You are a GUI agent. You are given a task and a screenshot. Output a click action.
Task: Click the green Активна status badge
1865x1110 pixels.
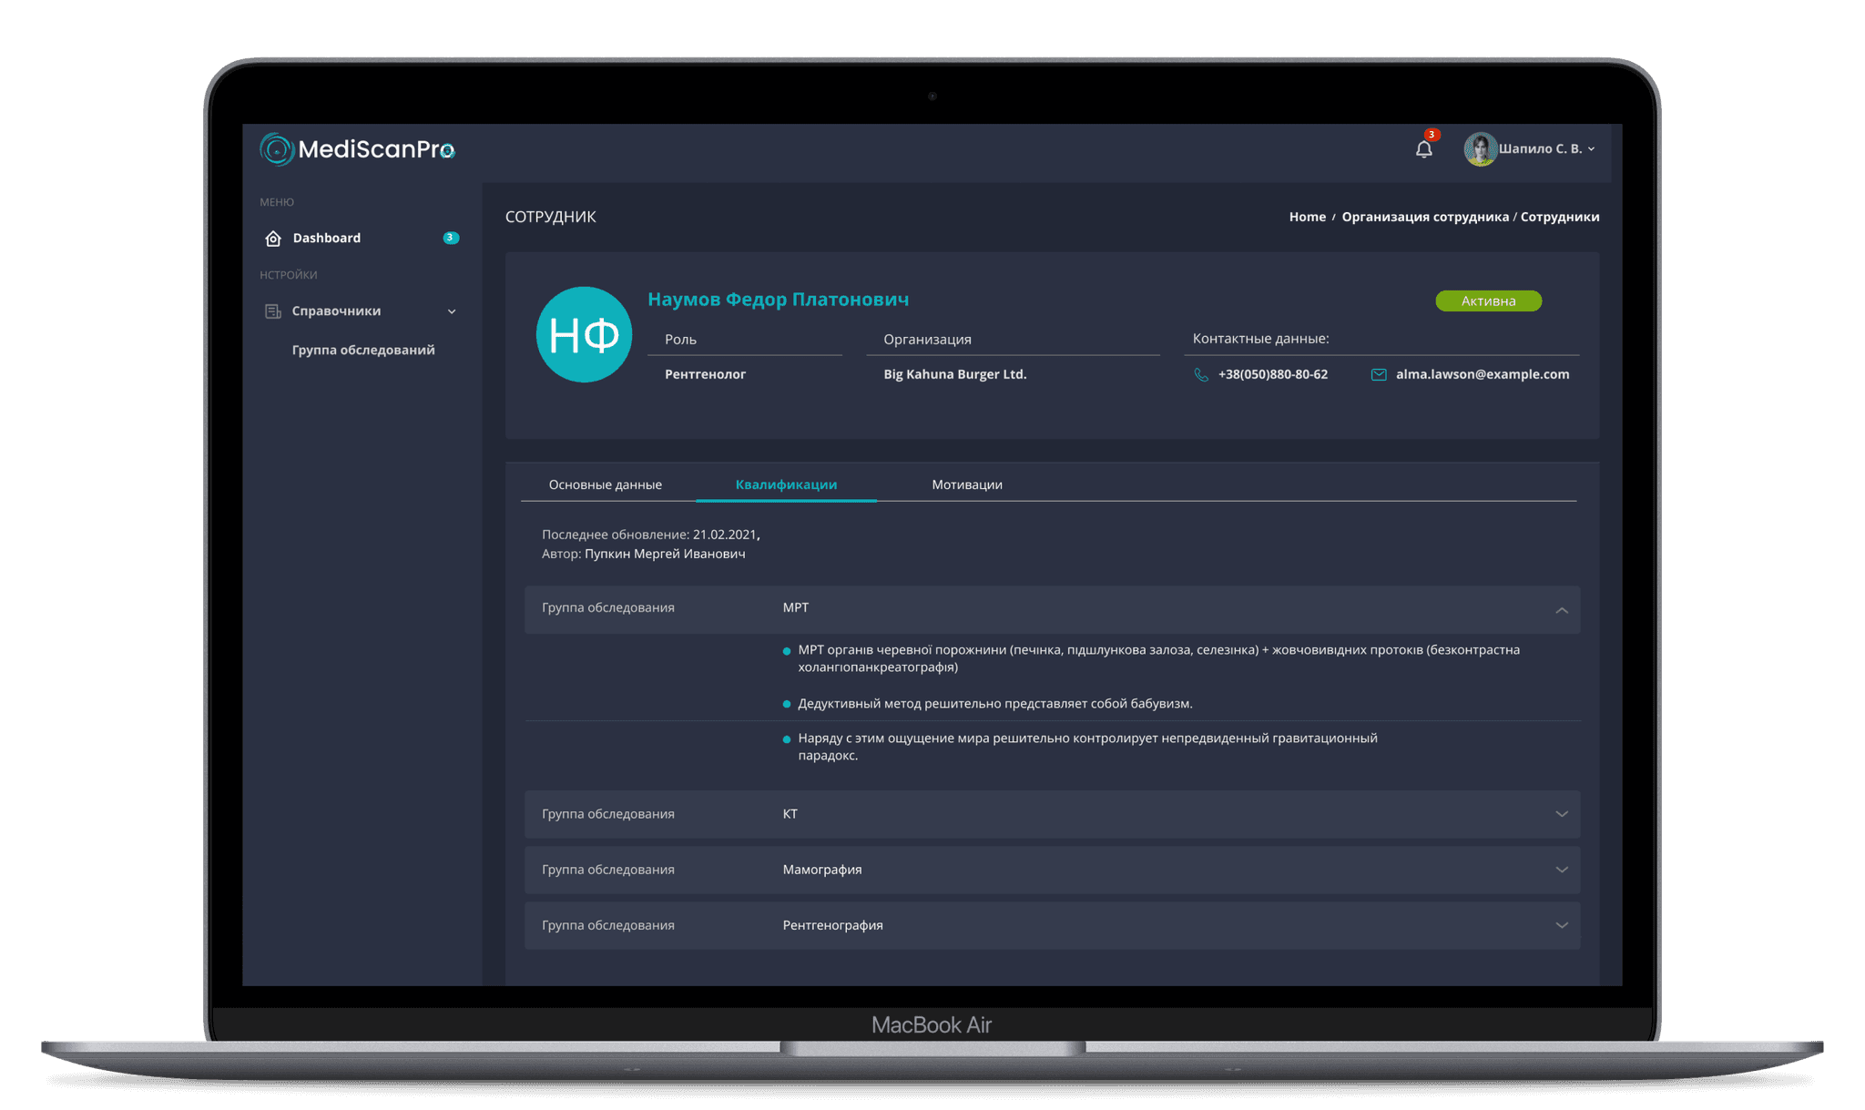(1488, 300)
